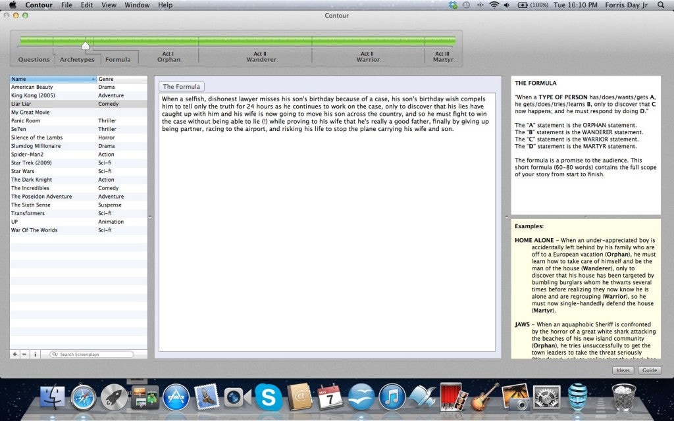Select the Liar Liar screenplay row
The height and width of the screenshot is (421, 674).
point(78,104)
